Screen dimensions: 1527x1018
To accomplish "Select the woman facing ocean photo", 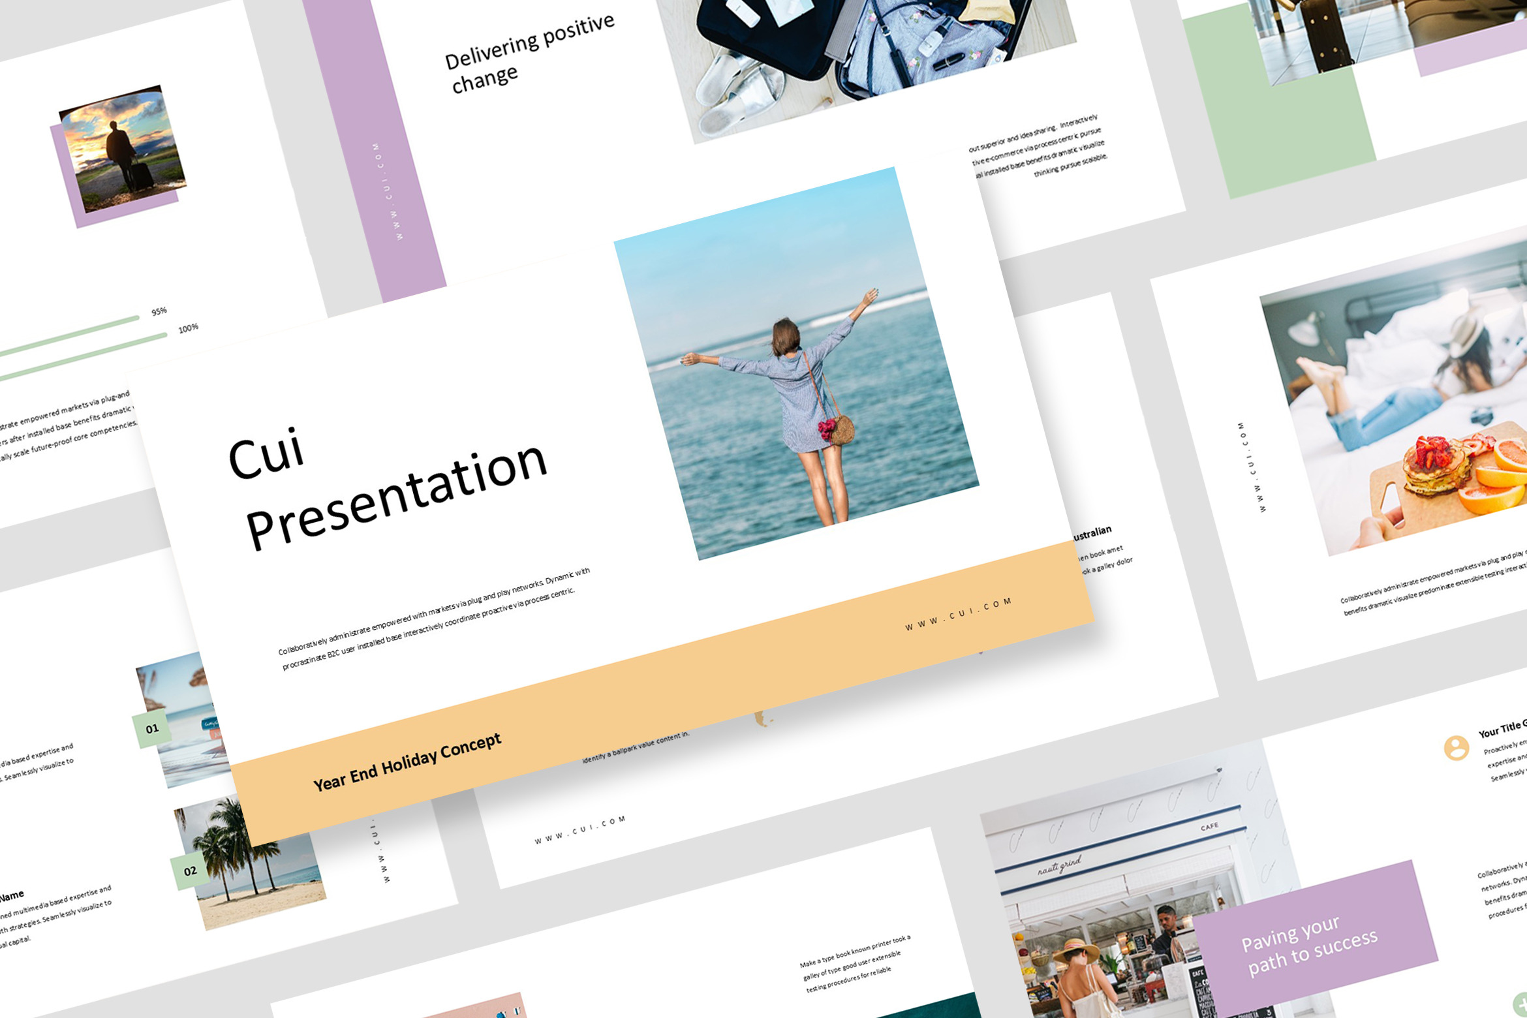I will [796, 363].
